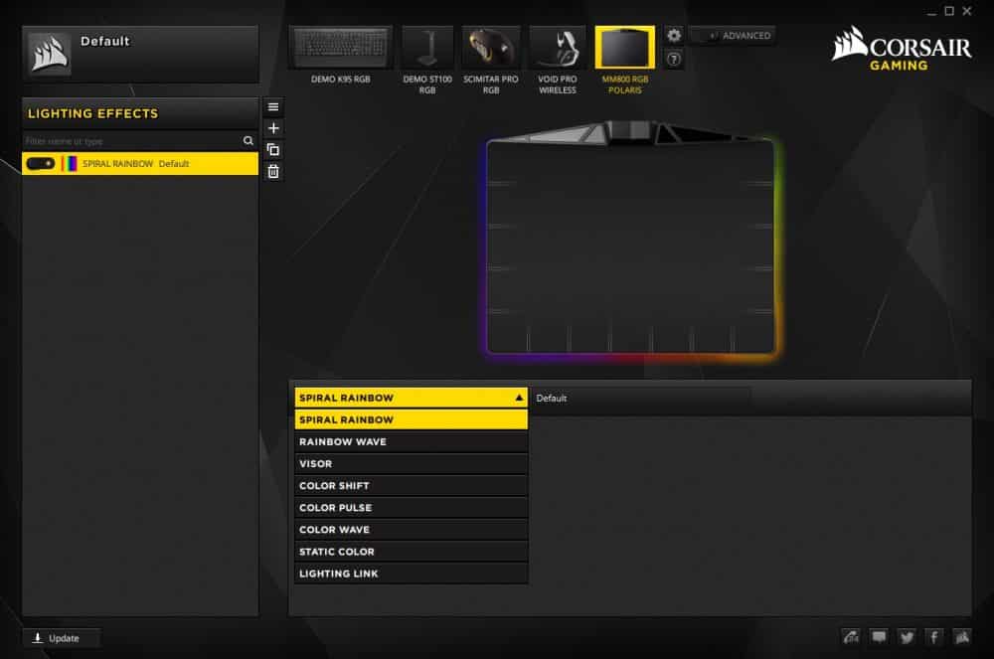This screenshot has height=659, width=994.
Task: Open help with the question mark icon
Action: point(674,59)
